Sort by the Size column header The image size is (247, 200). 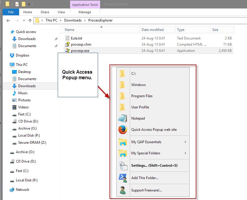pos(222,30)
